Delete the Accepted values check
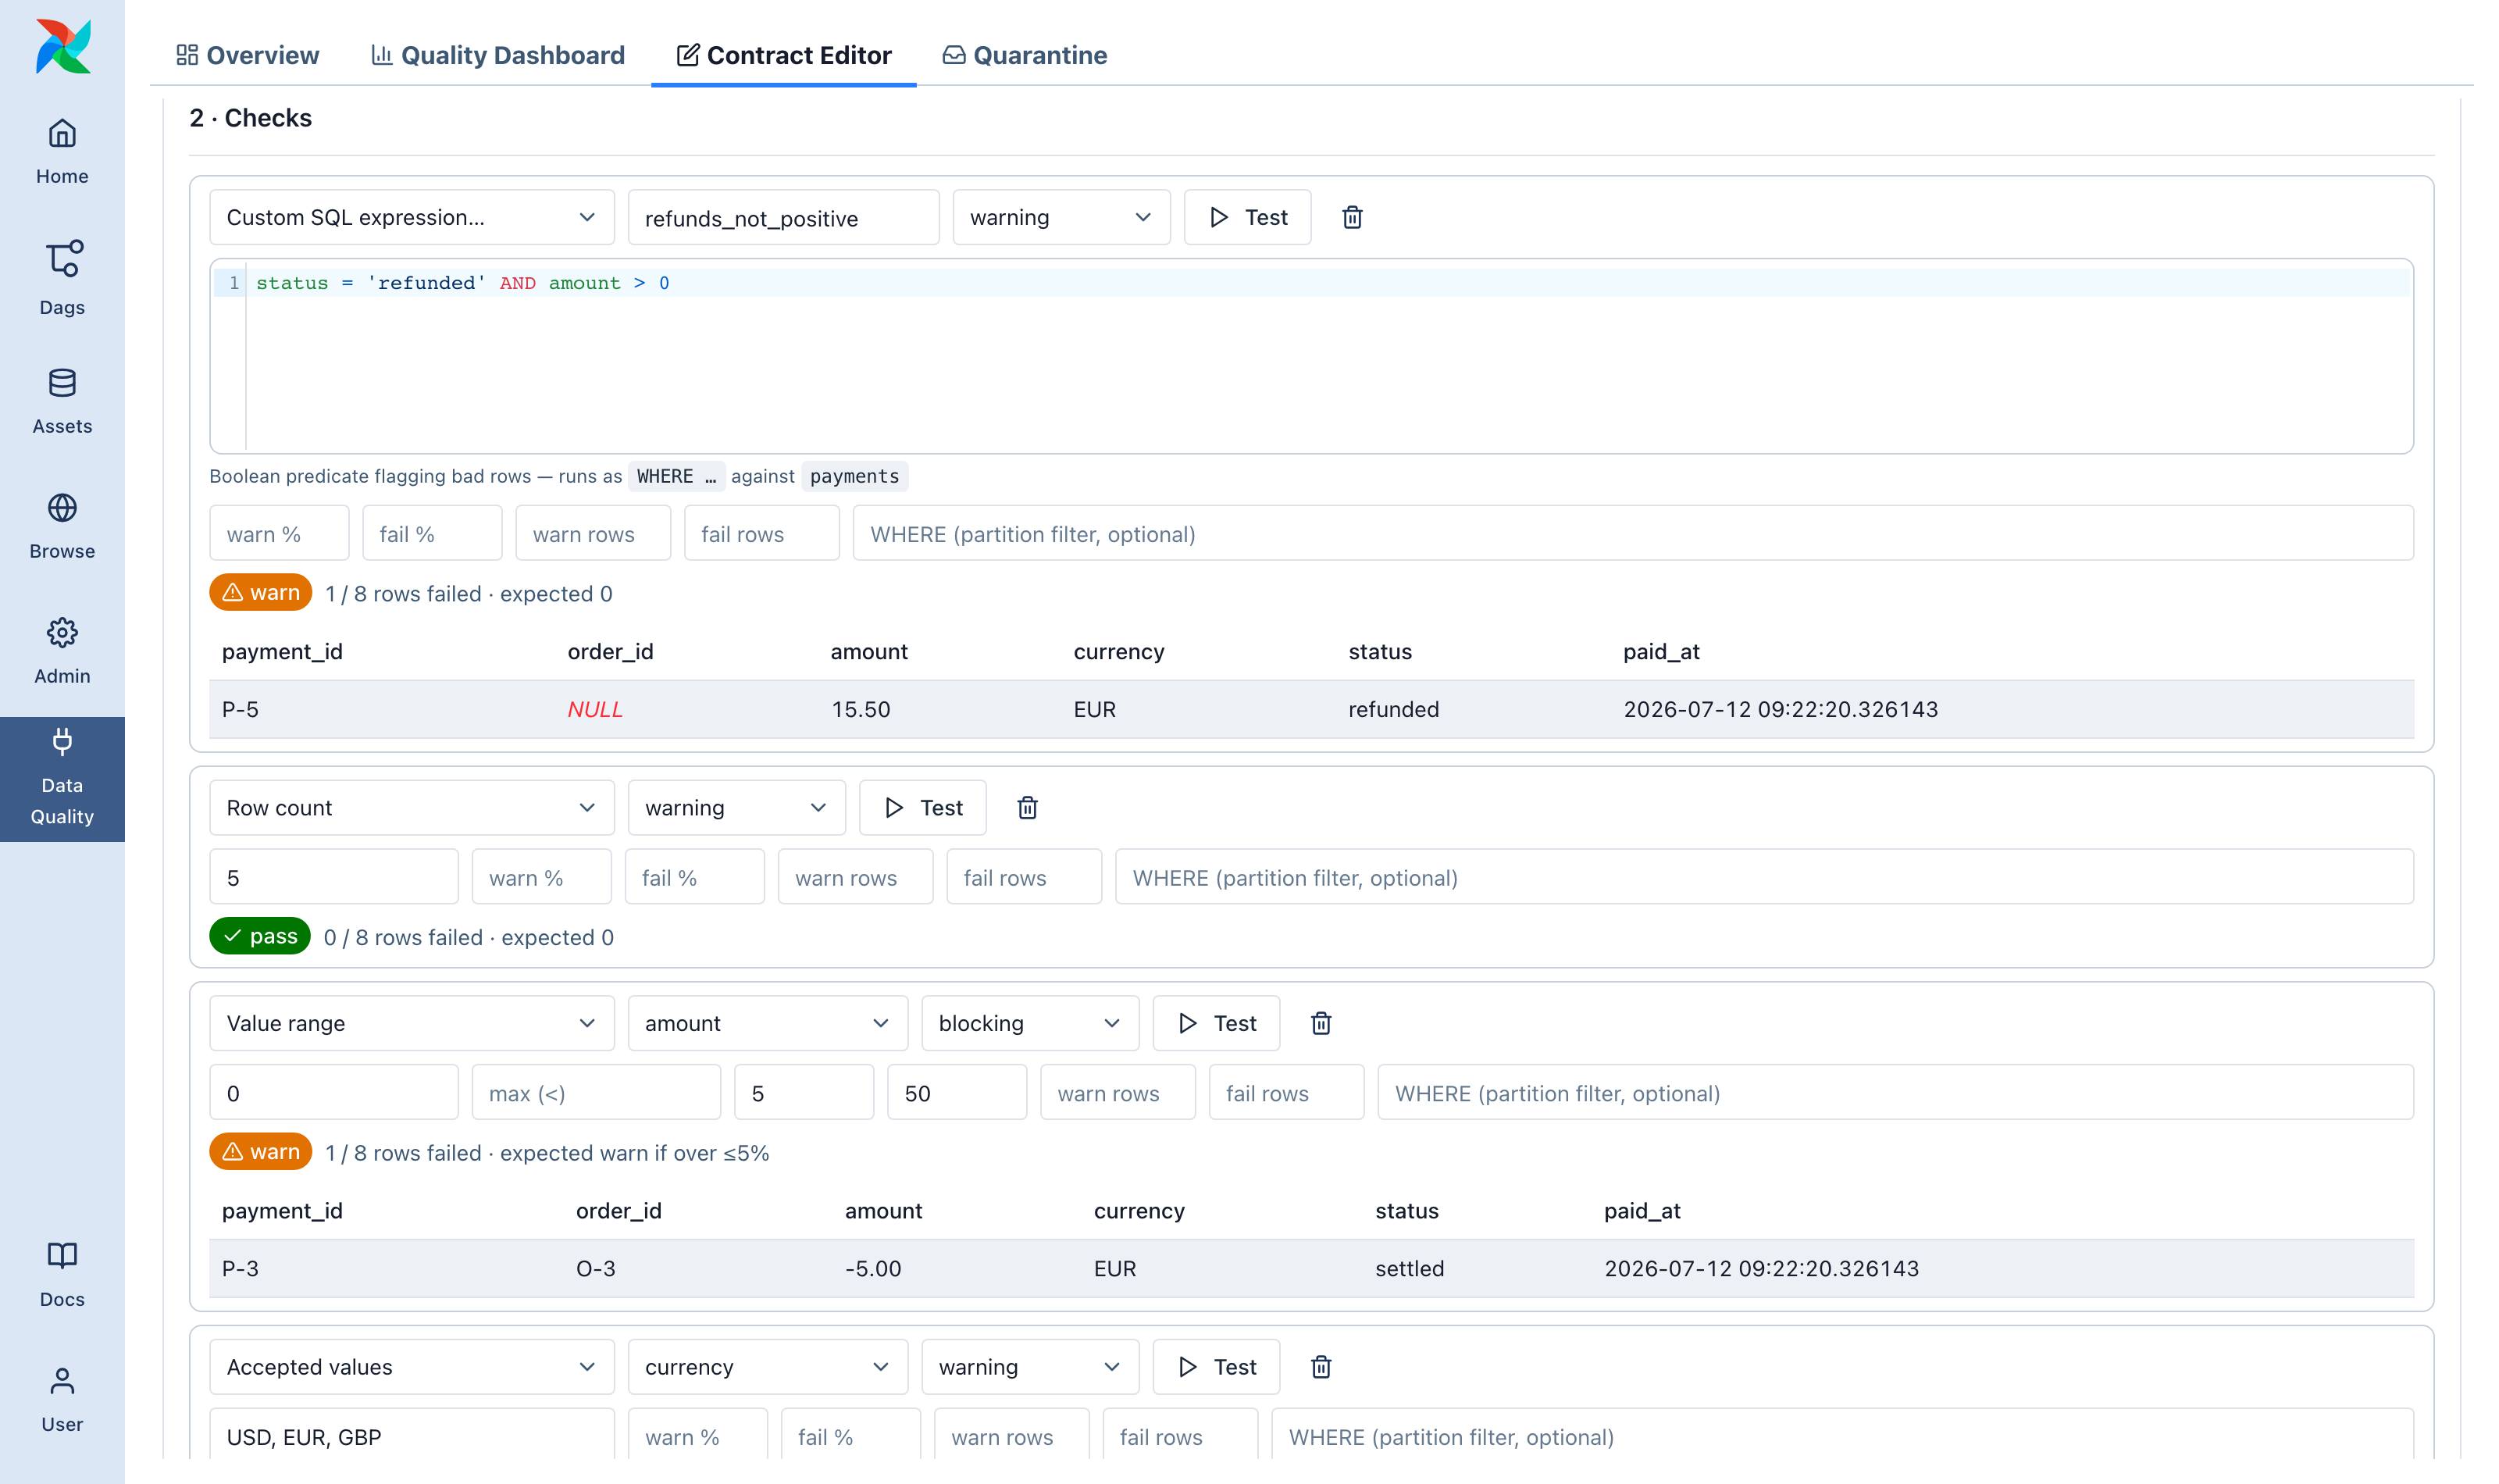The image size is (2499, 1484). pyautogui.click(x=1321, y=1367)
